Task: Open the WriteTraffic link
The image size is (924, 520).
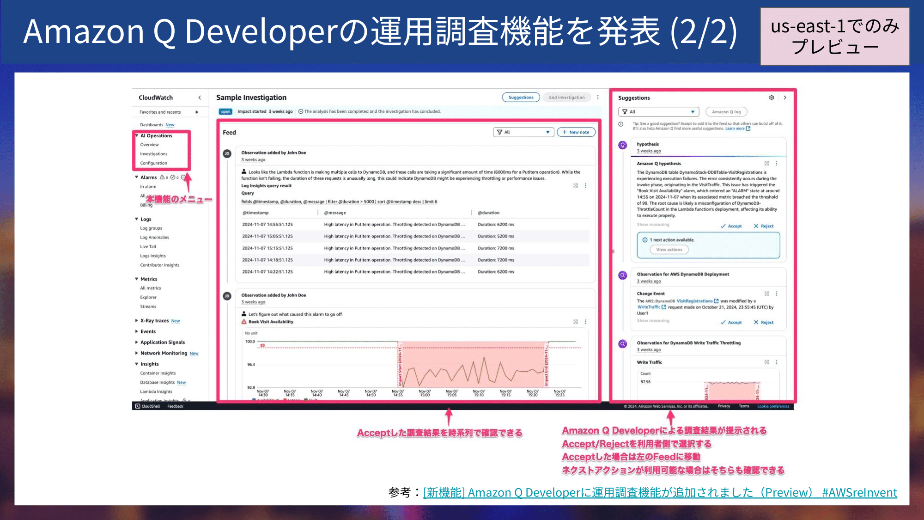Action: [651, 307]
